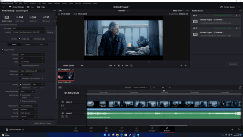Screen dimensions: 243x137
Task: Open the Cut page
Action: (x=91, y=129)
